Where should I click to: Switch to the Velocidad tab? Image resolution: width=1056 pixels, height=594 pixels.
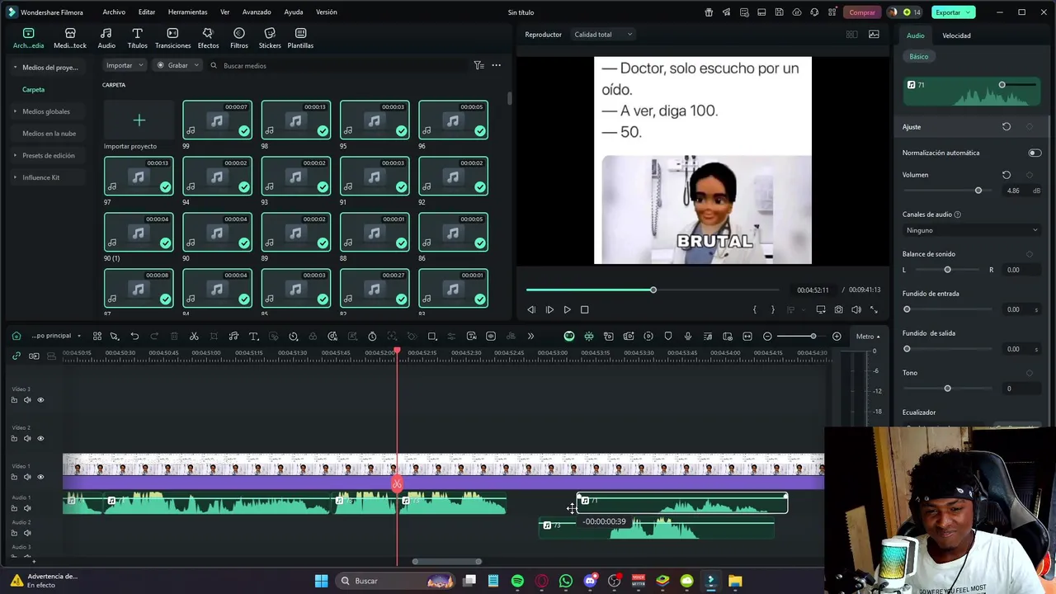click(x=956, y=35)
